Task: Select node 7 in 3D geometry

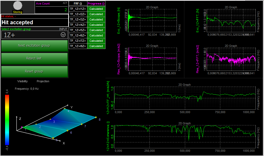Action: click(x=82, y=124)
